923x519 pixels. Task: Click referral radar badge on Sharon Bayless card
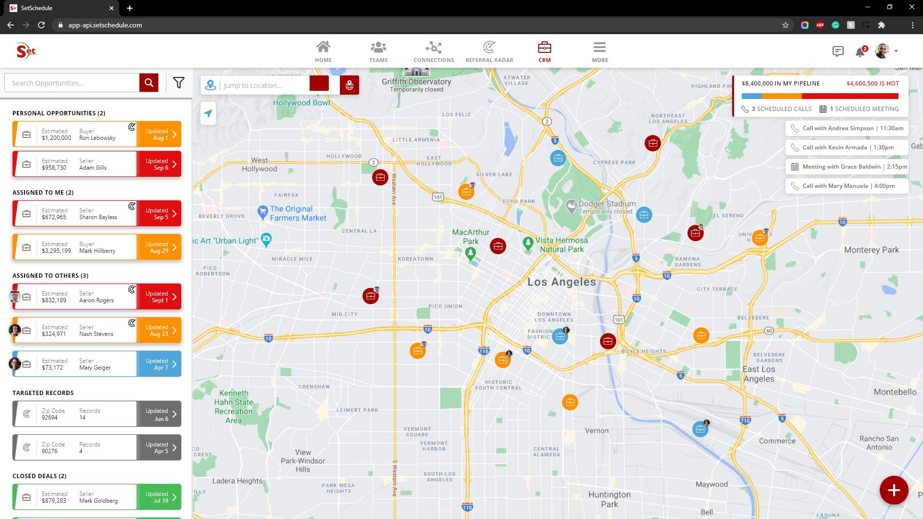(132, 206)
